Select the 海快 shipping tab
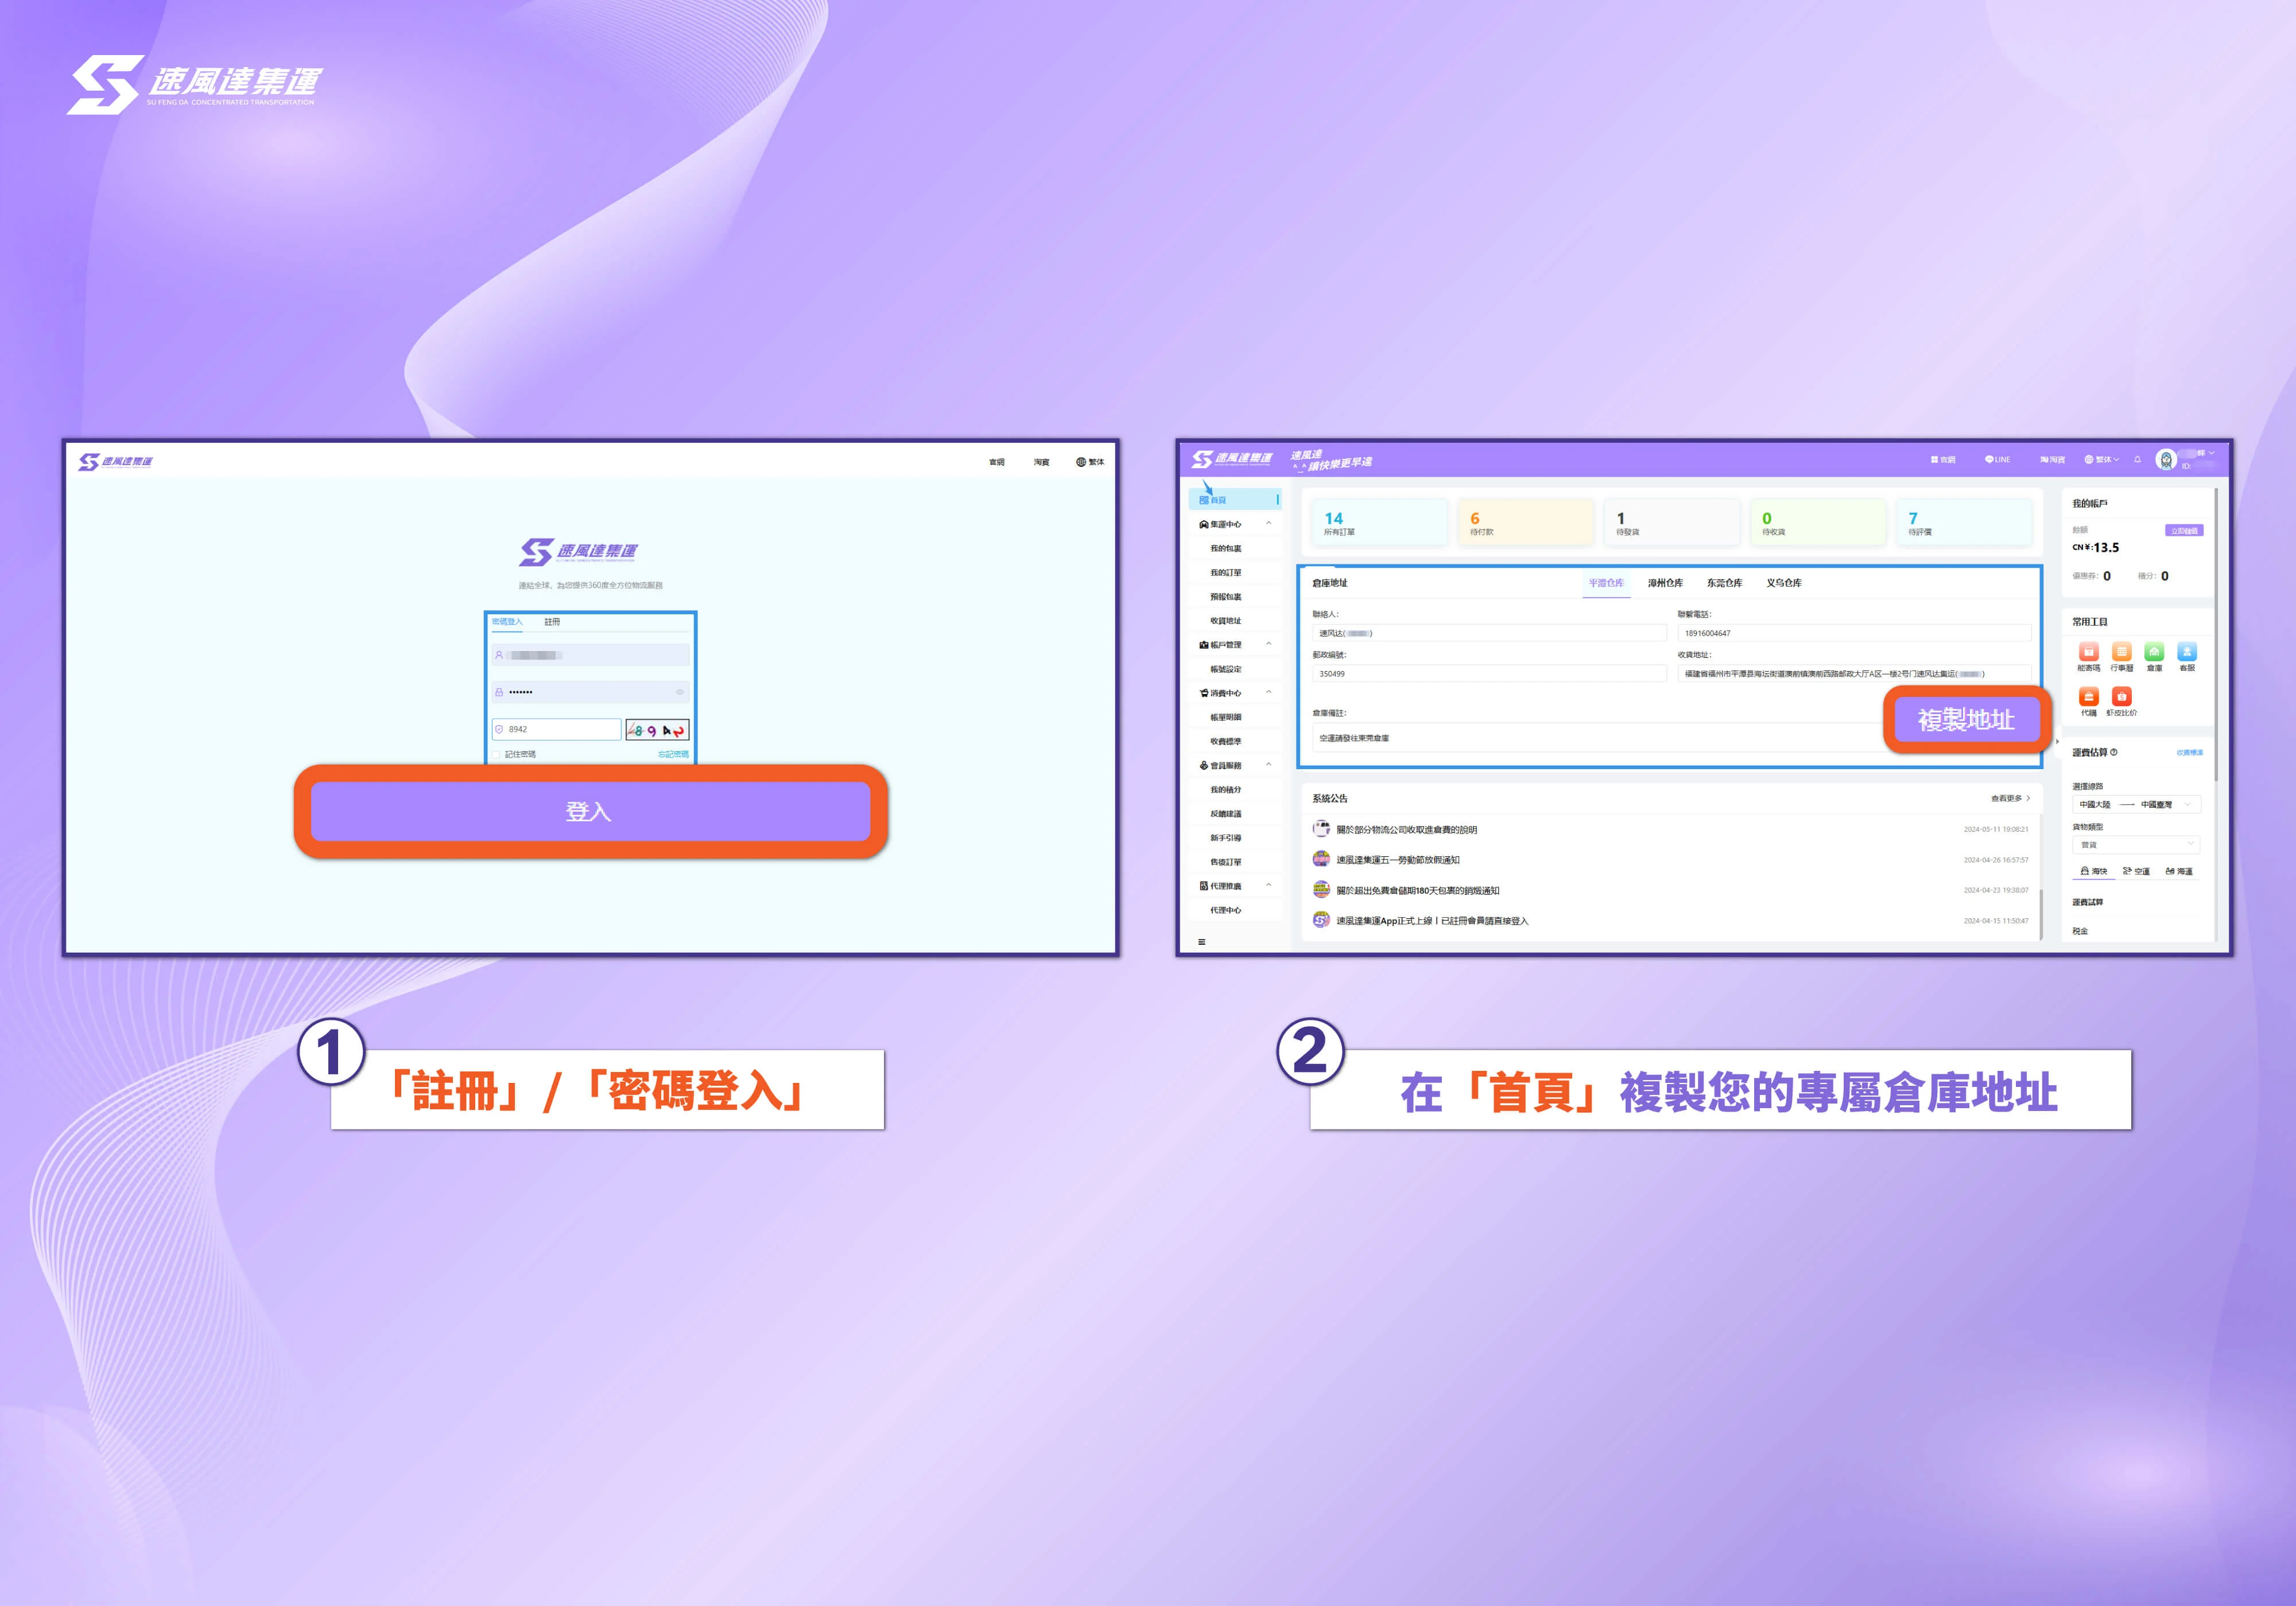The image size is (2296, 1606). click(2094, 871)
